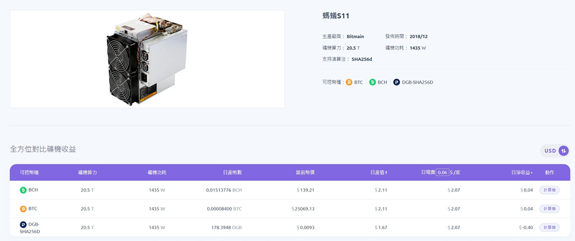Click the BCH link in the minable coins list
This screenshot has width=575, height=241.
pos(382,82)
